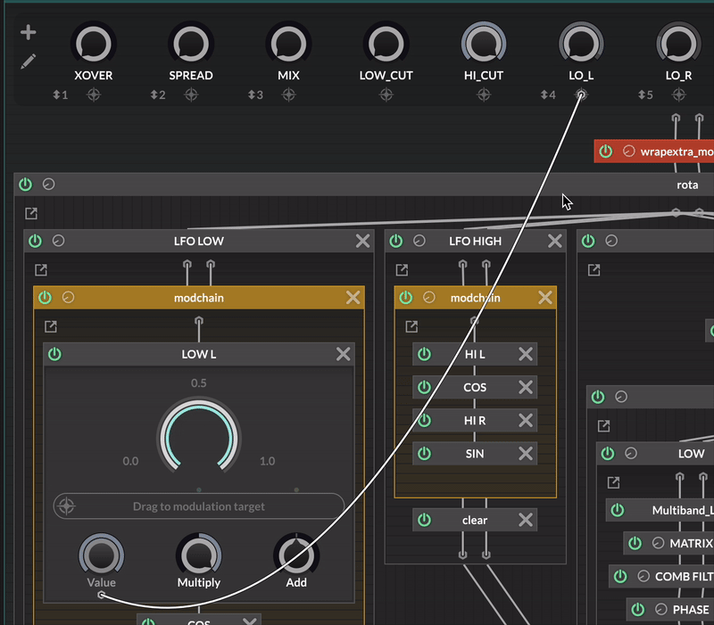Open LFO LOW popout icon
The height and width of the screenshot is (625, 714).
point(41,270)
